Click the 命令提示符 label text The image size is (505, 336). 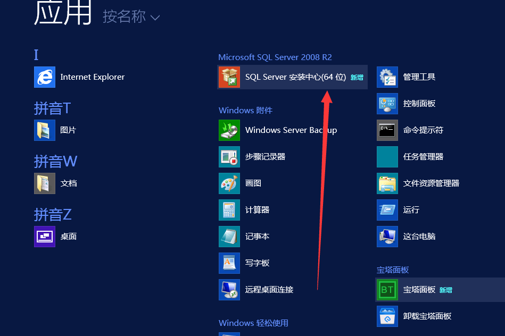pyautogui.click(x=423, y=130)
